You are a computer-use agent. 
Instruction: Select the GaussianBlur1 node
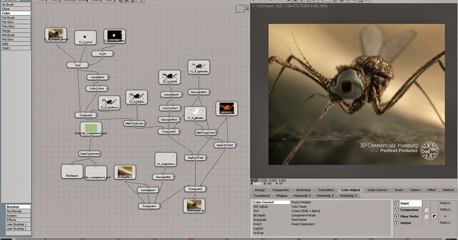pos(199,92)
